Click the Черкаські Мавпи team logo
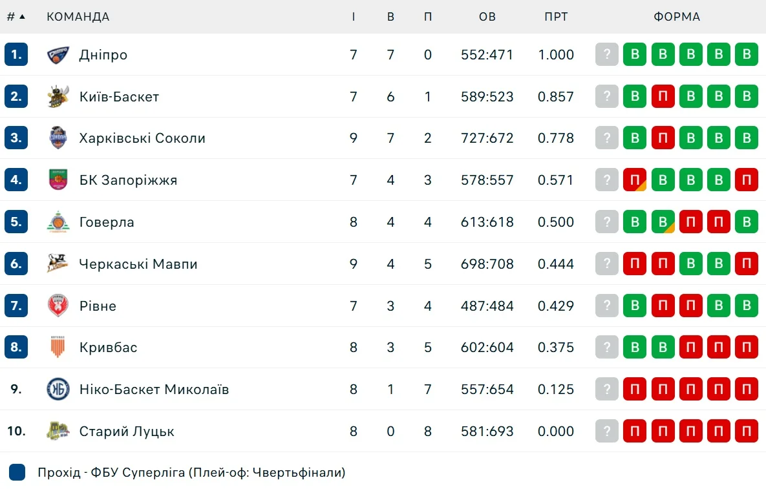Screen dimensions: 766x489 coord(58,264)
